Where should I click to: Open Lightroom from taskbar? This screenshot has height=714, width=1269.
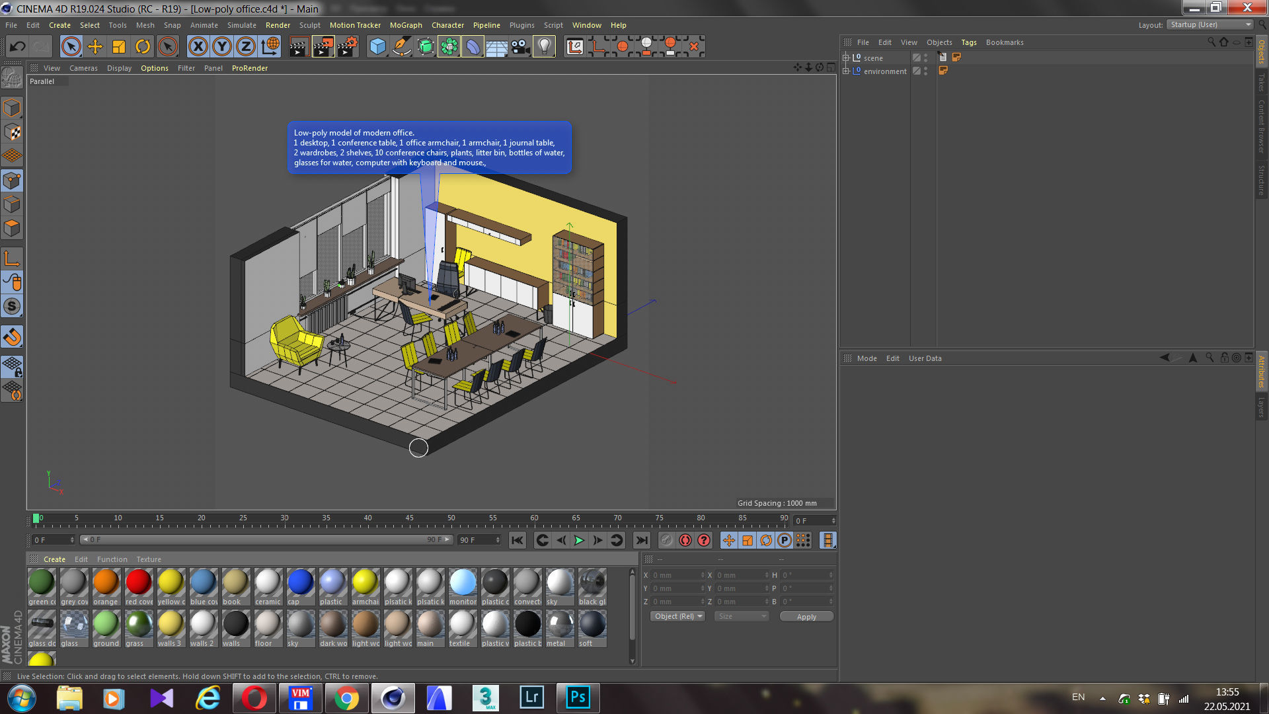point(532,697)
